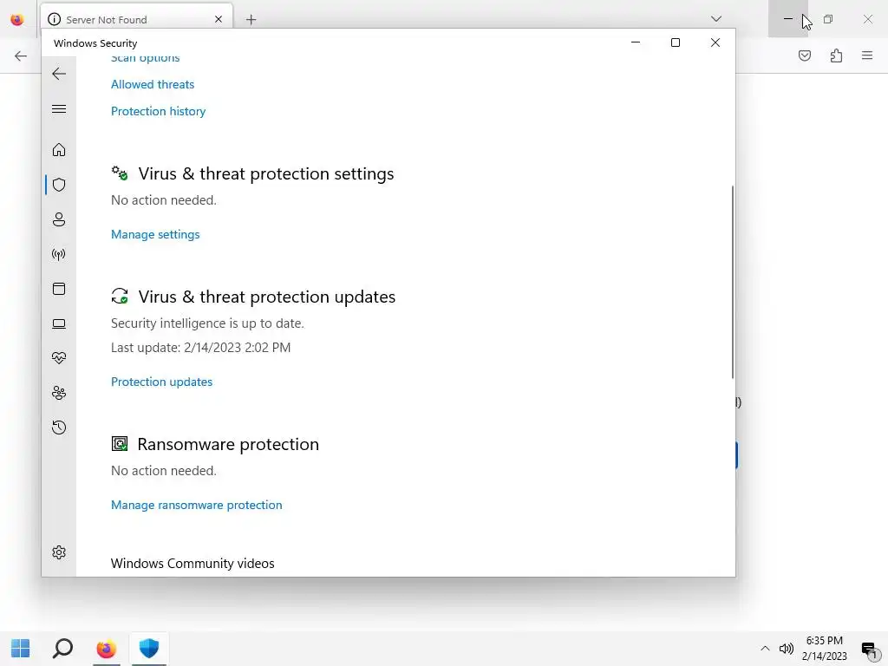
Task: Click the Ransomware protection heading icon
Action: (x=120, y=443)
